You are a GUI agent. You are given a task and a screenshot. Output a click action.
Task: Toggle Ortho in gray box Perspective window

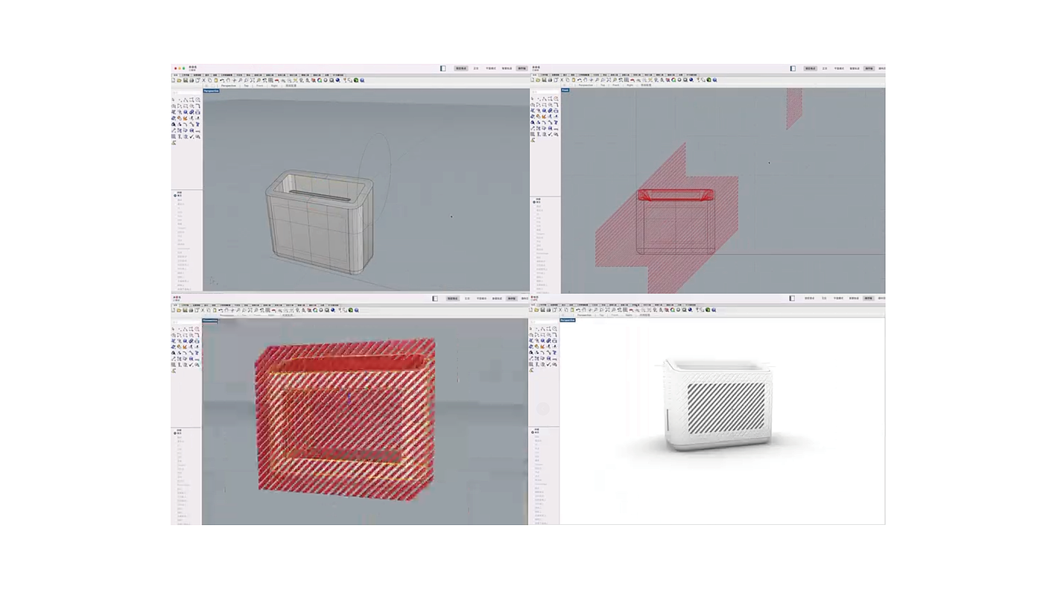(x=476, y=69)
